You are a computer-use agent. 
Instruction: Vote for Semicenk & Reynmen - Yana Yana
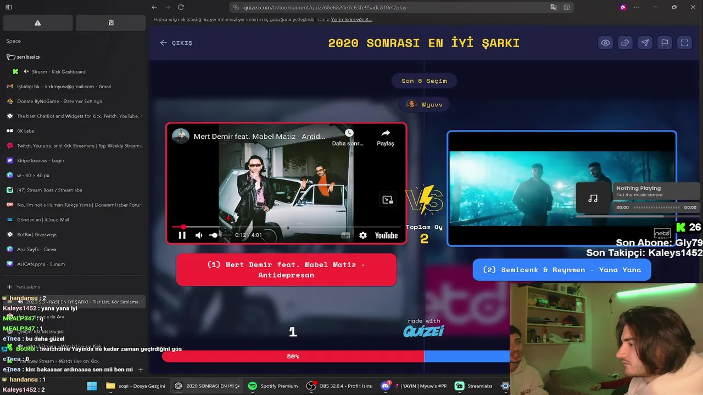point(562,270)
